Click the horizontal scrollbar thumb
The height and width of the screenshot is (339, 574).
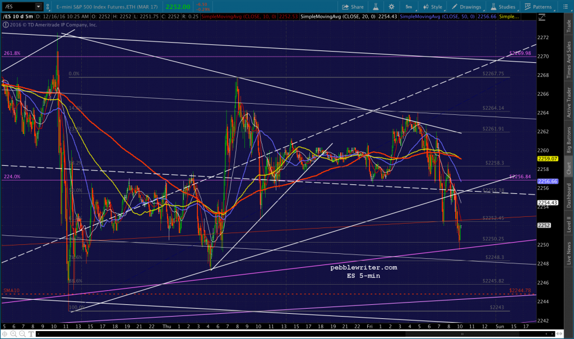point(462,334)
